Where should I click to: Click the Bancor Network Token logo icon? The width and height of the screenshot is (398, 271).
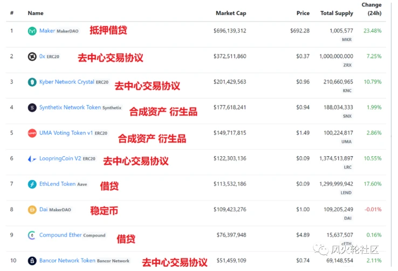click(32, 261)
